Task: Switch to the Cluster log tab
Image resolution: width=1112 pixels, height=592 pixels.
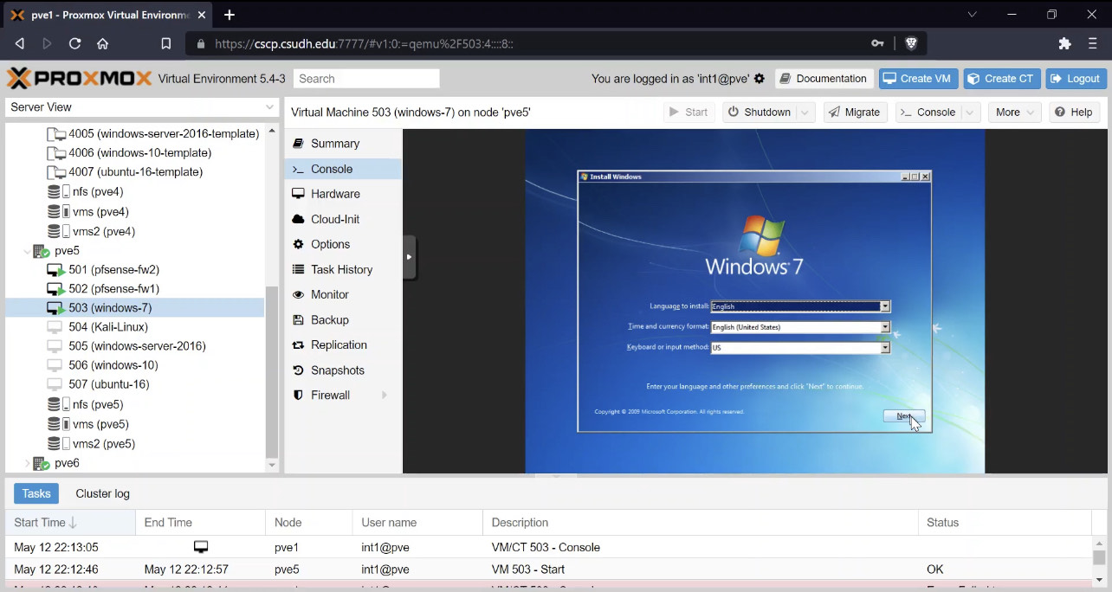Action: pos(102,494)
